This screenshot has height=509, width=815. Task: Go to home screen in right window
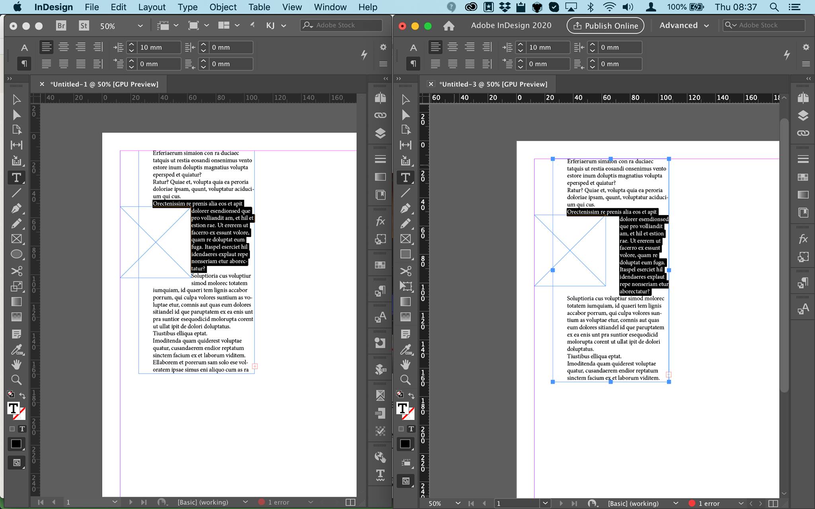tap(448, 26)
